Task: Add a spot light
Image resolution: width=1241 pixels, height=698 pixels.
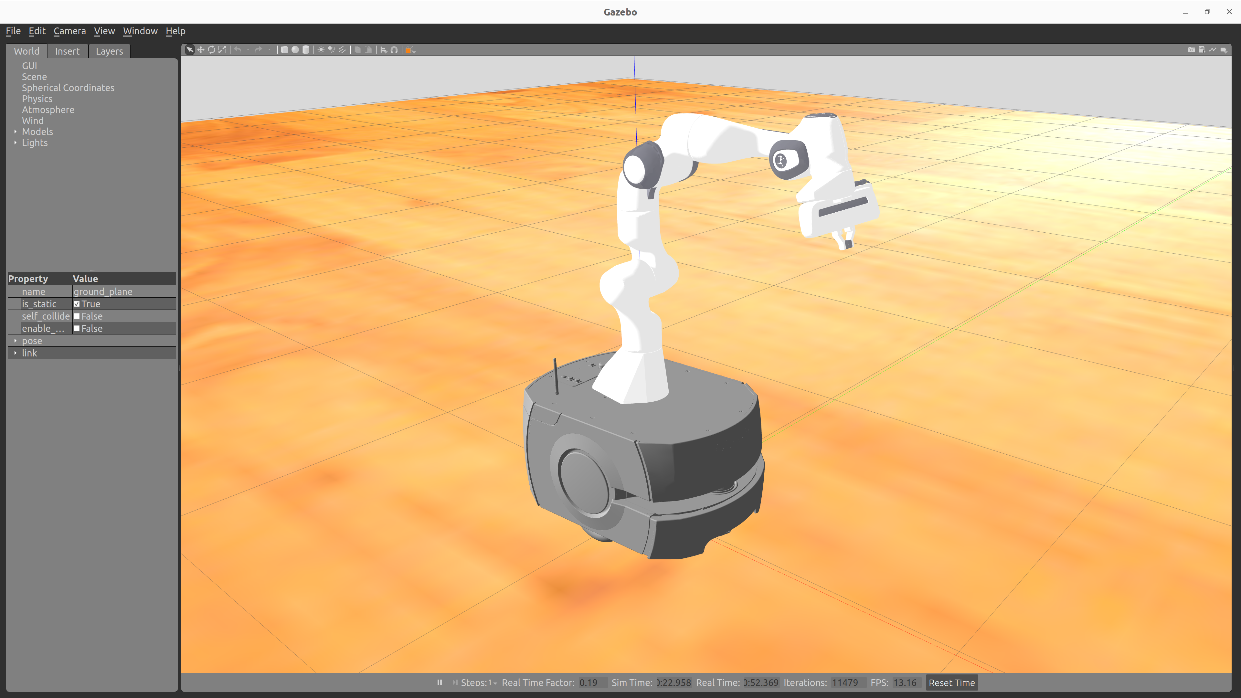Action: coord(332,50)
